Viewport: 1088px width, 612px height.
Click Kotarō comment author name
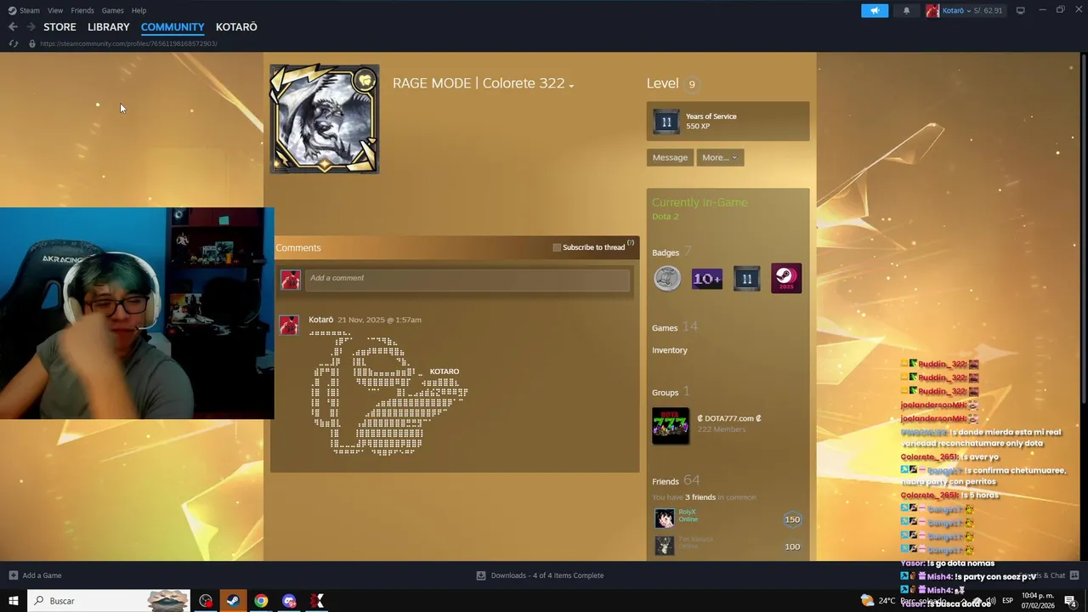click(320, 320)
